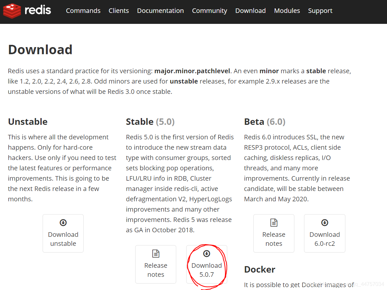This screenshot has width=387, height=290.
Task: Click the Download 5.0.7 button
Action: (x=207, y=264)
